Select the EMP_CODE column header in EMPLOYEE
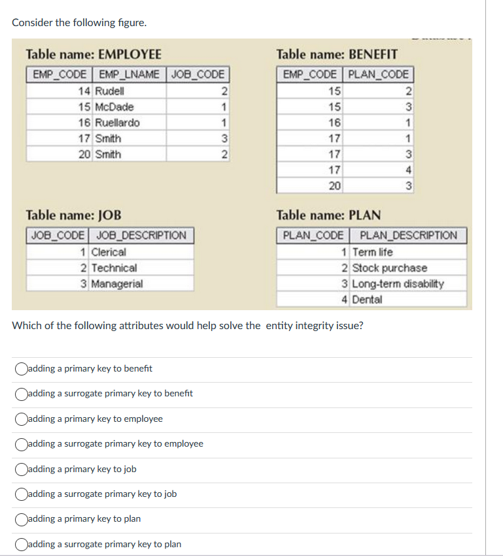This screenshot has width=503, height=557. 58,74
